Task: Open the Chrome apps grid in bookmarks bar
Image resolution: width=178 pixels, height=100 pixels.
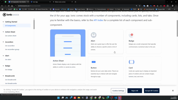Action: point(3,9)
